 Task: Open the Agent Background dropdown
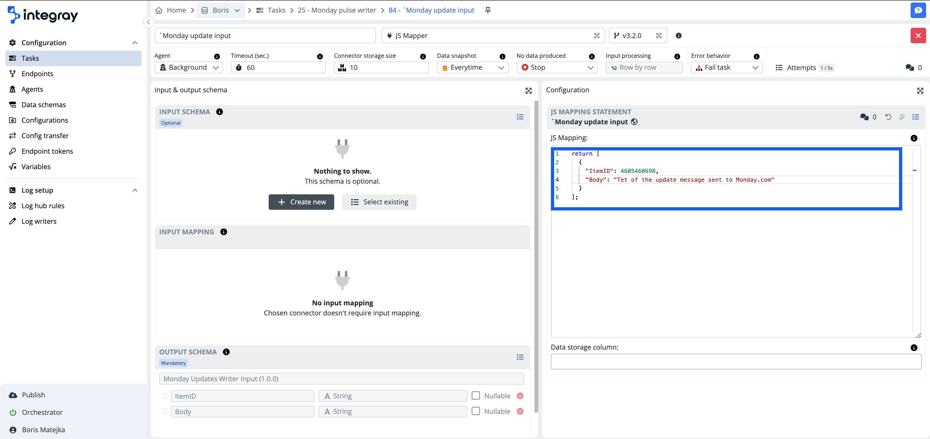click(189, 67)
